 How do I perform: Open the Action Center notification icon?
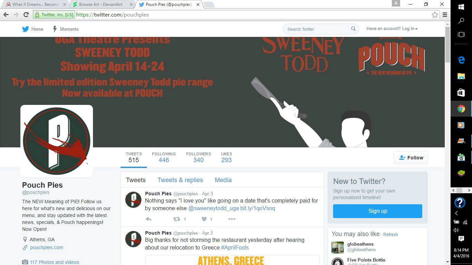coord(461,238)
